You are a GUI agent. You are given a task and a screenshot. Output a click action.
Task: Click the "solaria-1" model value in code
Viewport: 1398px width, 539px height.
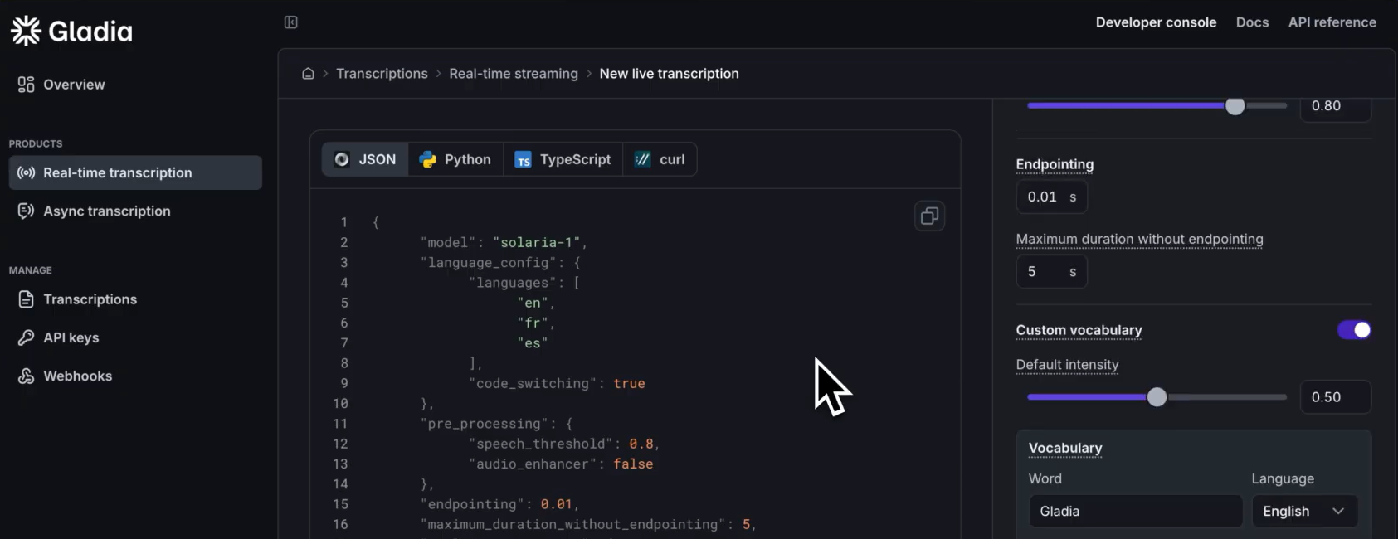click(x=536, y=242)
